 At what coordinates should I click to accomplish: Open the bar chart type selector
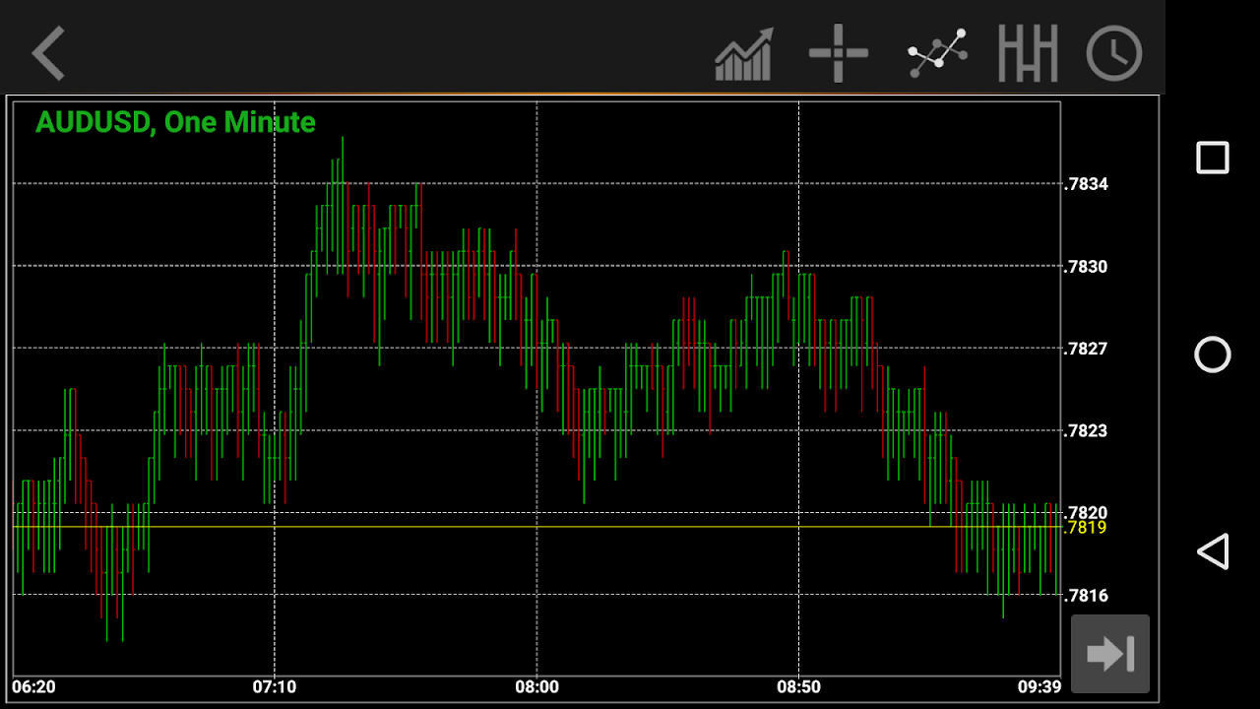click(x=1027, y=53)
